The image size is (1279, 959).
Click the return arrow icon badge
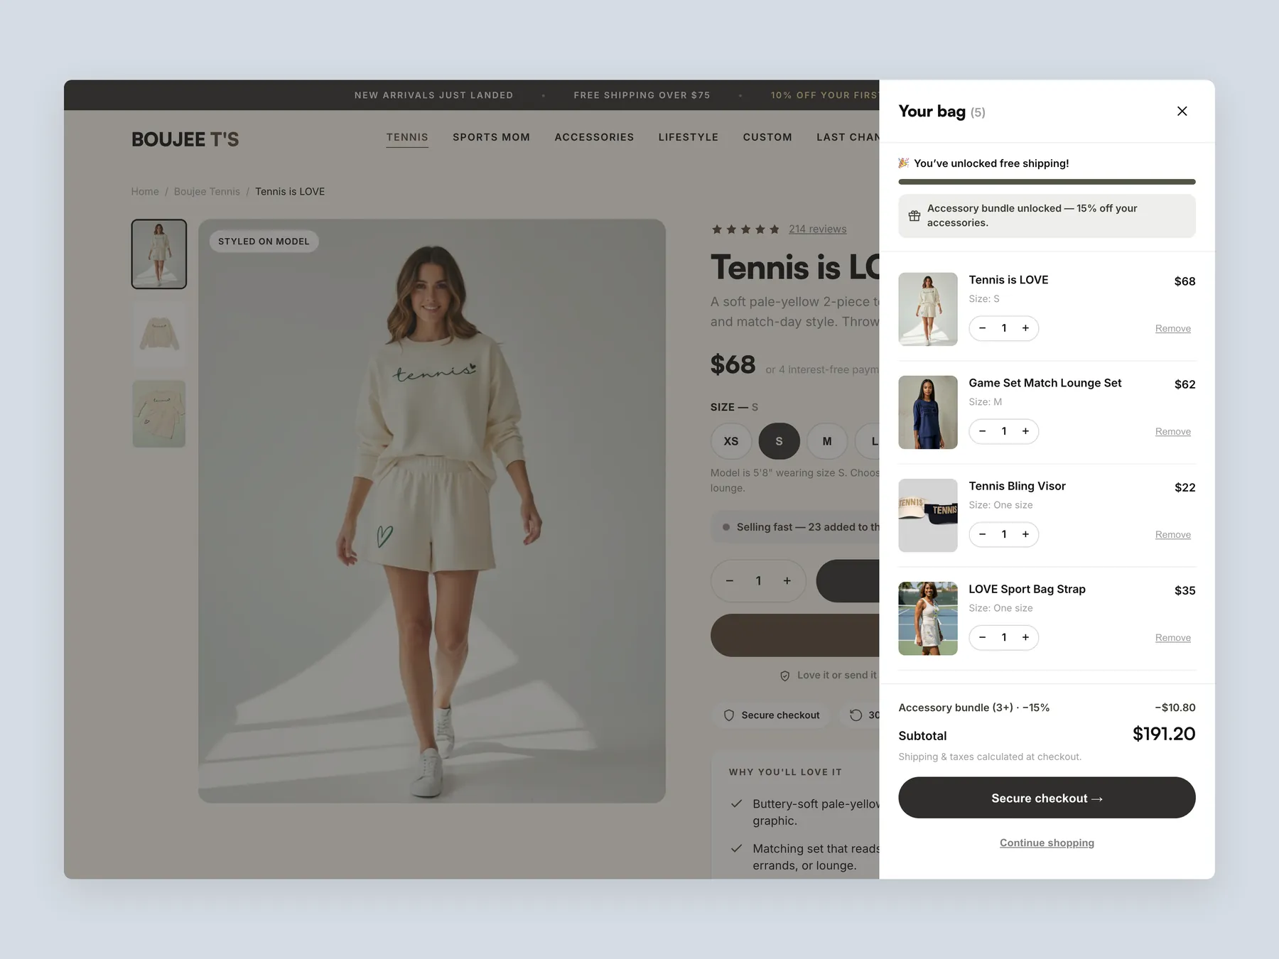click(856, 715)
